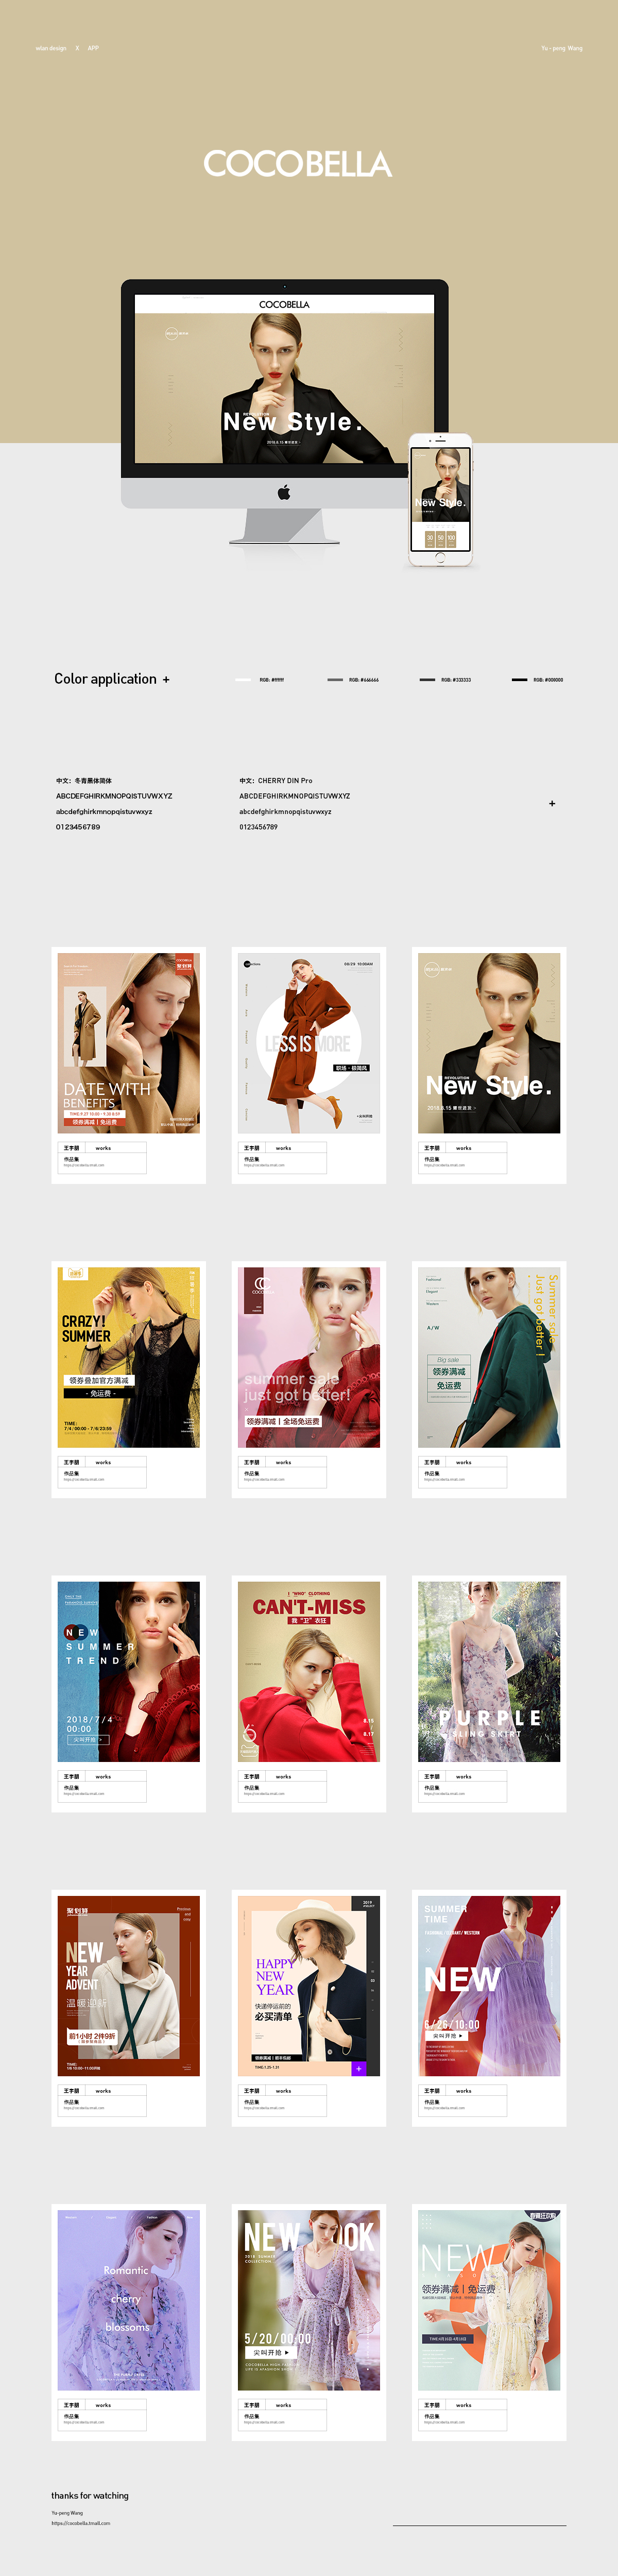This screenshot has width=618, height=2576.
Task: Click the Apple logo on the iMac mockup
Action: pyautogui.click(x=284, y=492)
